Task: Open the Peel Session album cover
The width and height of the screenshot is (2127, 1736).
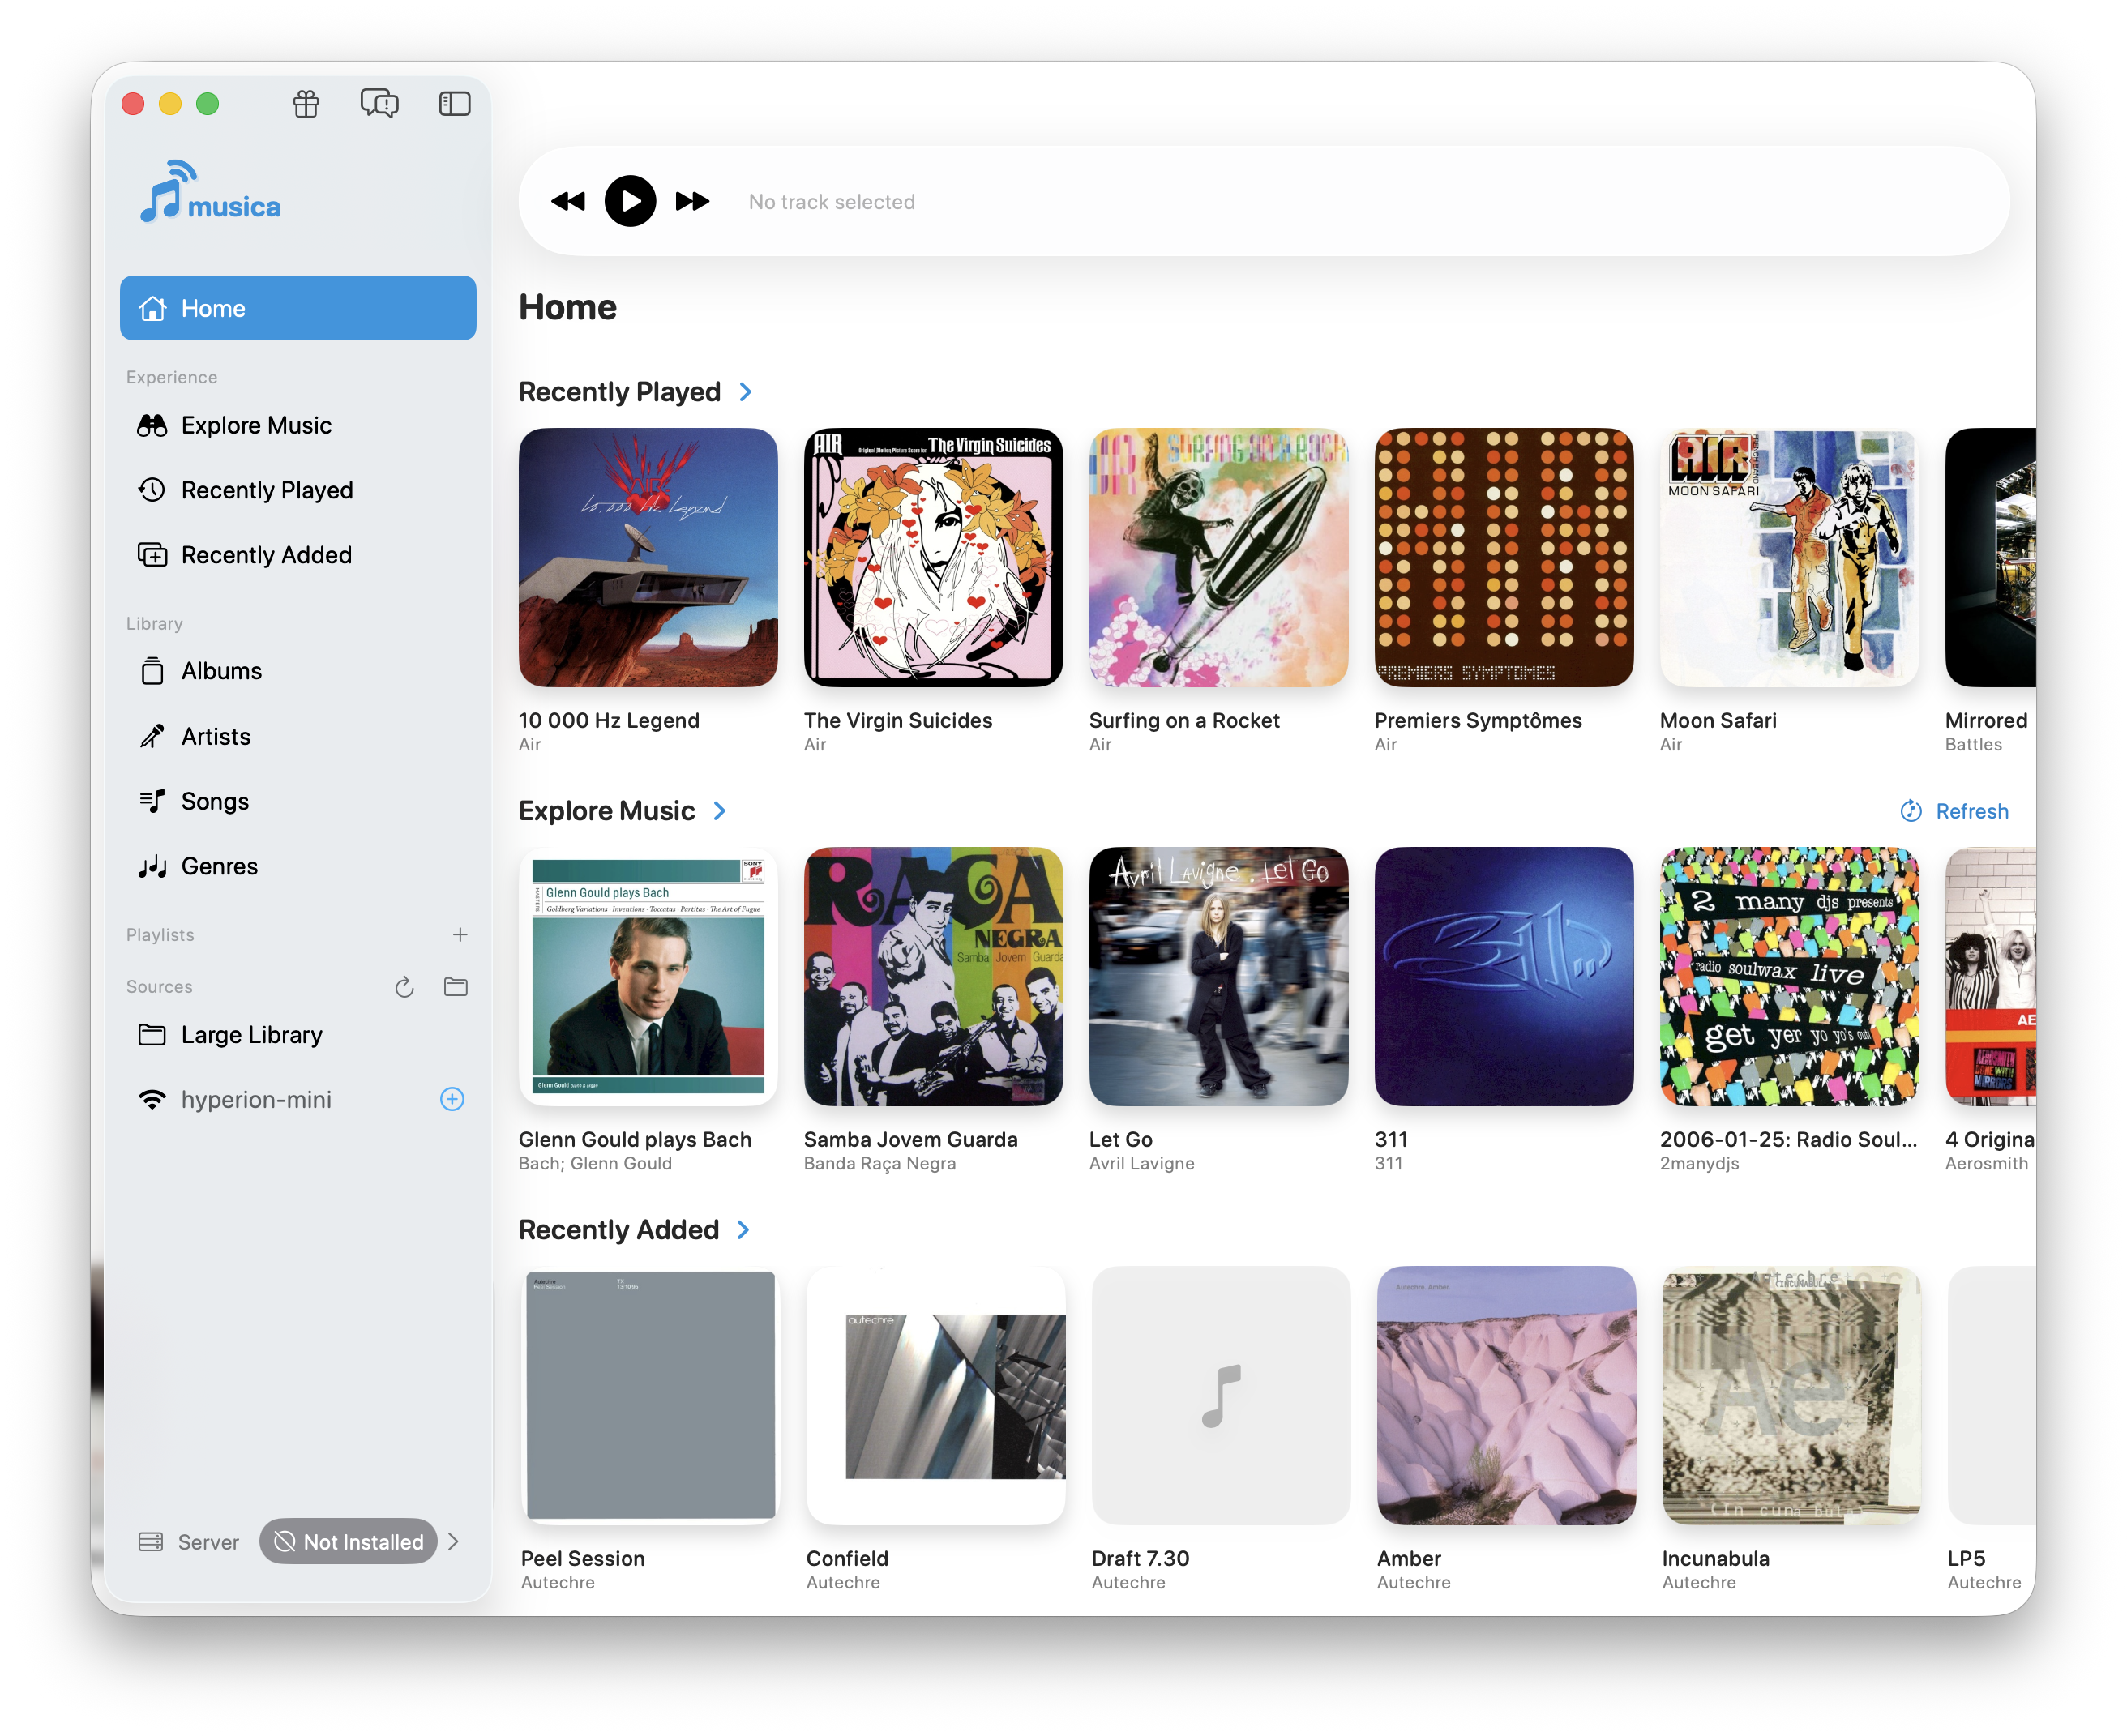Action: click(x=650, y=1396)
